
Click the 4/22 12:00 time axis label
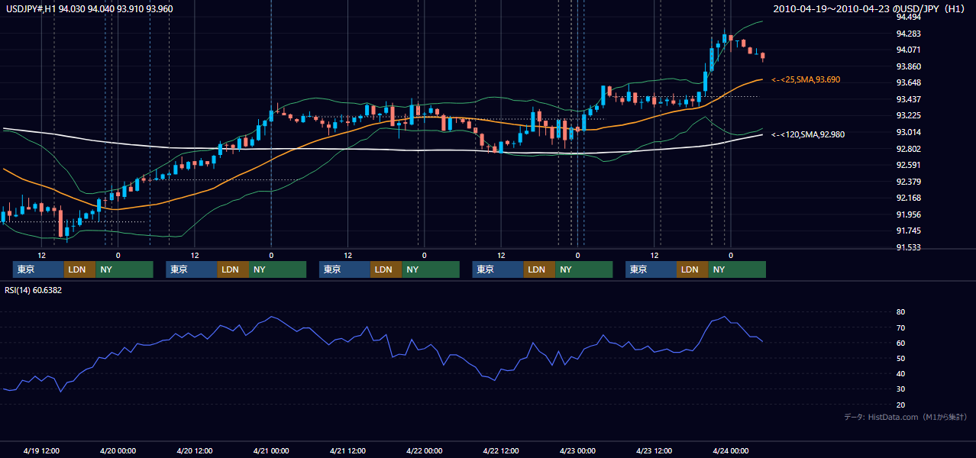[501, 451]
